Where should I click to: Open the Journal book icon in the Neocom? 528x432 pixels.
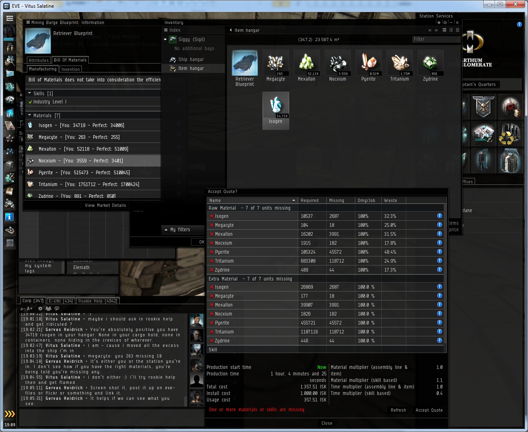10,191
